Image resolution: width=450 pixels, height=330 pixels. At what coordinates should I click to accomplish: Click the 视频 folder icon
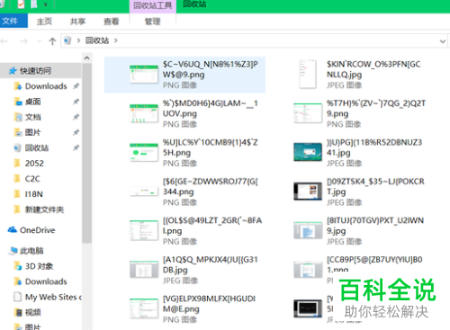click(18, 313)
